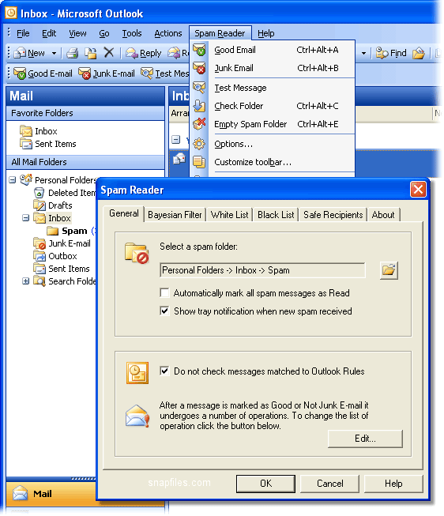Viewport: 444px width, 516px height.
Task: Click the Find toolbar button
Action: pos(391,53)
